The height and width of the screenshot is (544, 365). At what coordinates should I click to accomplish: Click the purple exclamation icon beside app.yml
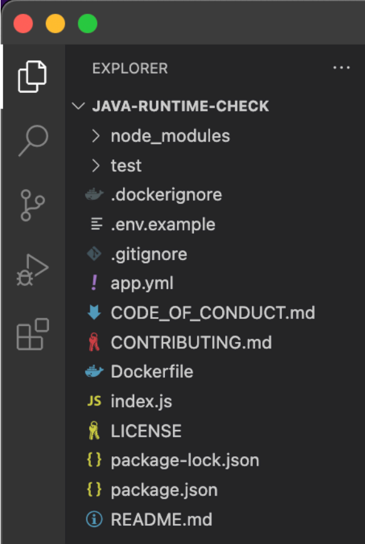pyautogui.click(x=94, y=283)
